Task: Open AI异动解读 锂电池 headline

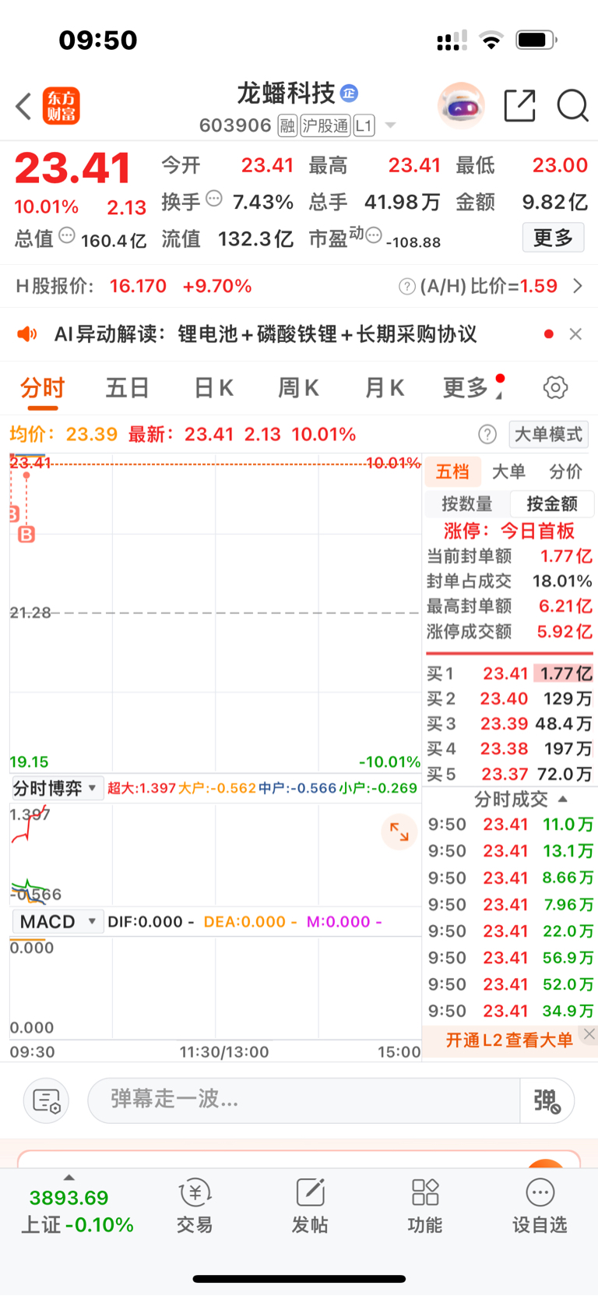Action: [265, 334]
